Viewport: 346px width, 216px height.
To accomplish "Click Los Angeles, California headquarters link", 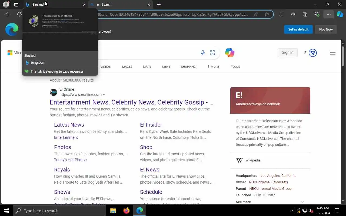I will click(x=278, y=176).
